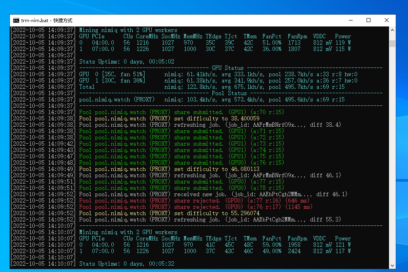Click '115 W' power value for GPU 1
The width and height of the screenshot is (408, 272).
343,49
